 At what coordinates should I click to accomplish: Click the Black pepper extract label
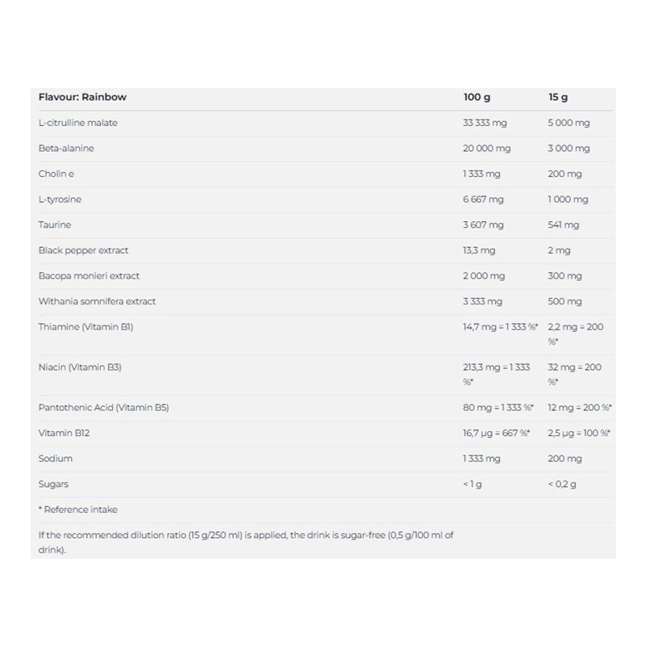[x=83, y=250]
